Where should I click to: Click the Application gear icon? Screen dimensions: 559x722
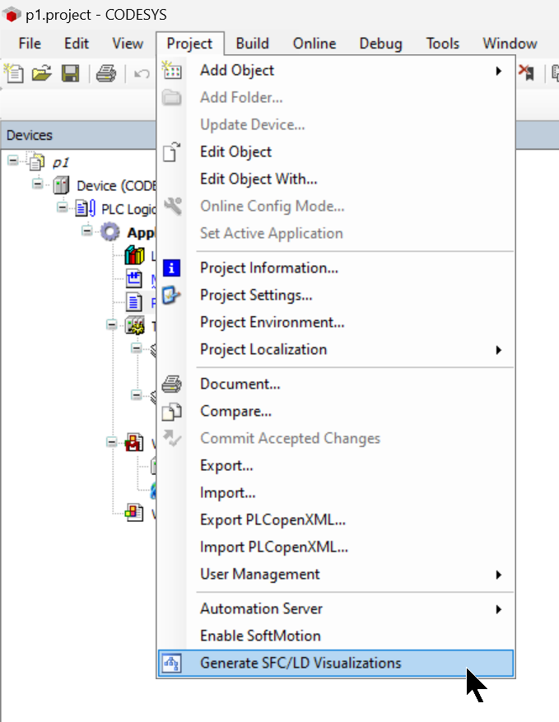pyautogui.click(x=110, y=231)
